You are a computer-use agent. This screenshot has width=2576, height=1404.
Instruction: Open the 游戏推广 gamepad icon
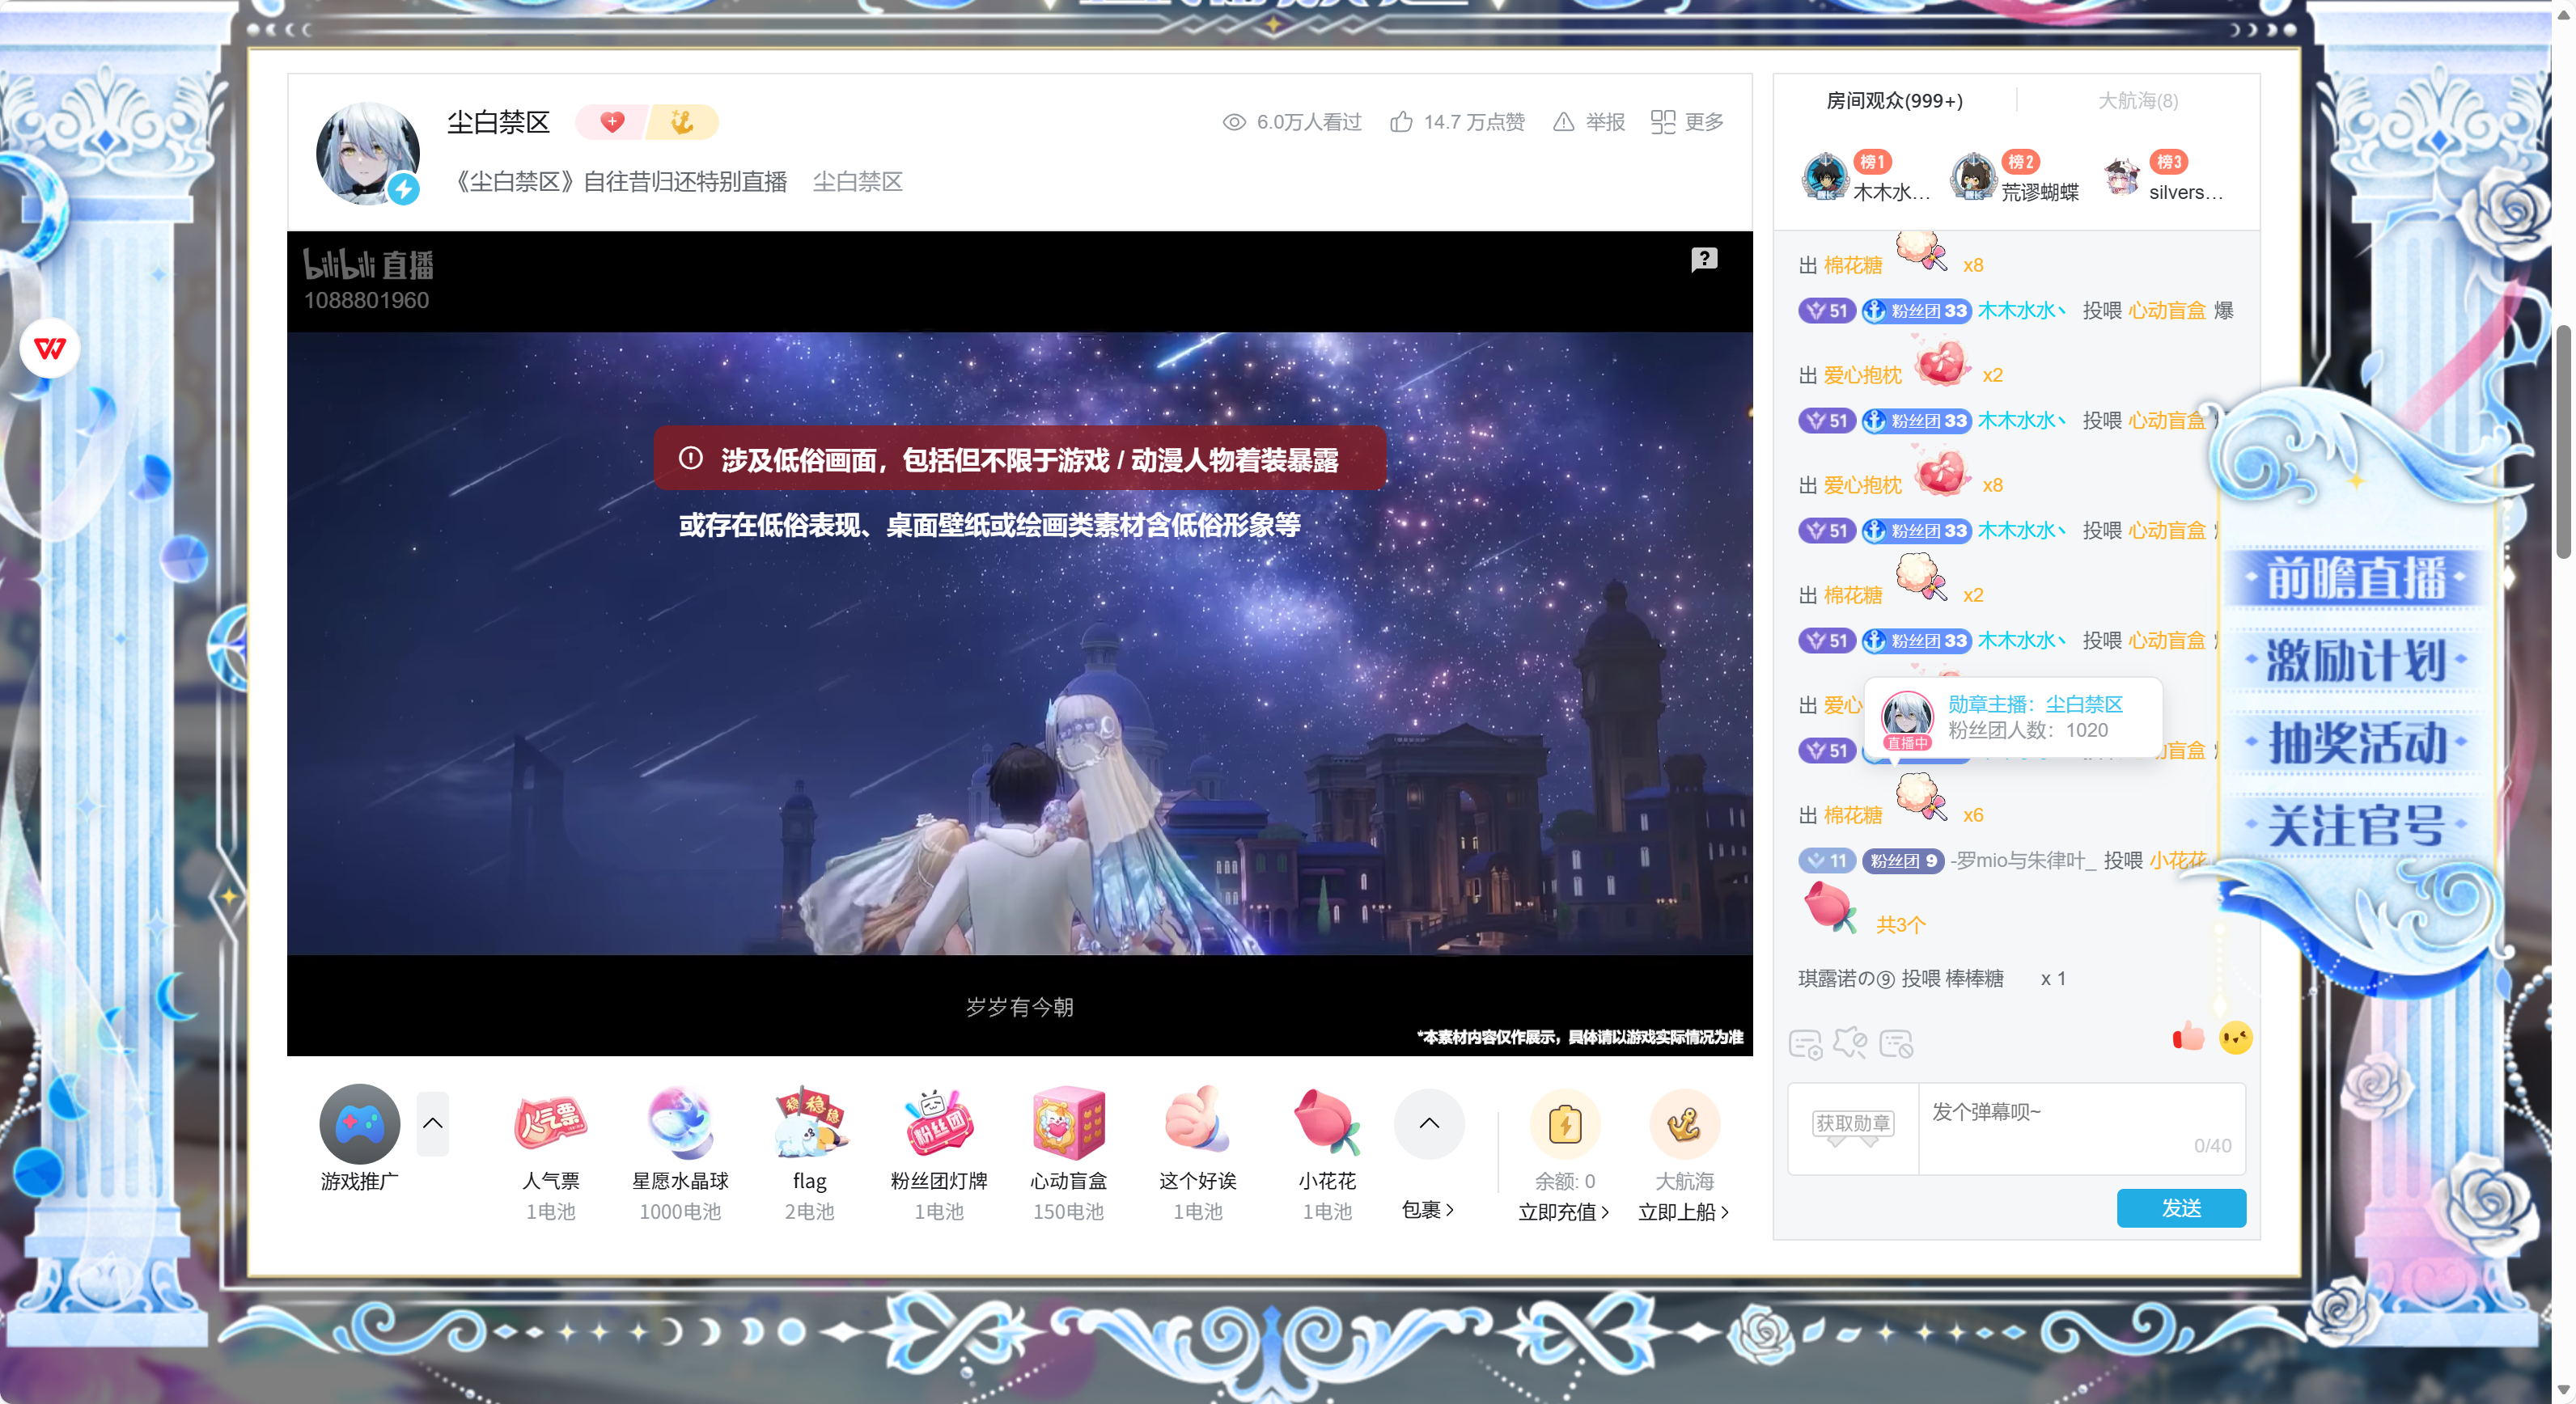pos(359,1123)
